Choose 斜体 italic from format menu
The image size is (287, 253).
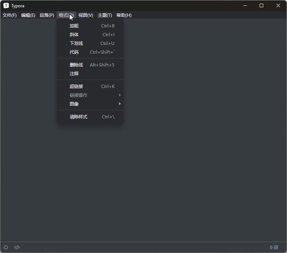pos(90,35)
